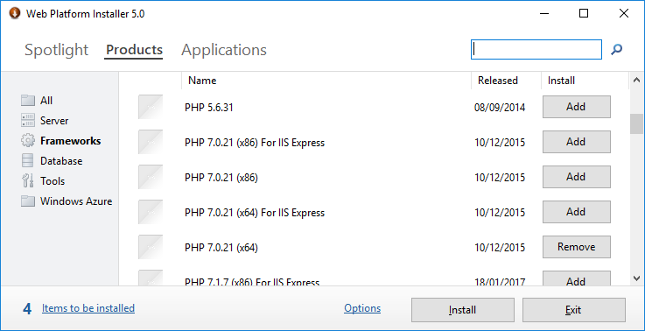Click the items count number 4
The image size is (645, 331).
[27, 309]
